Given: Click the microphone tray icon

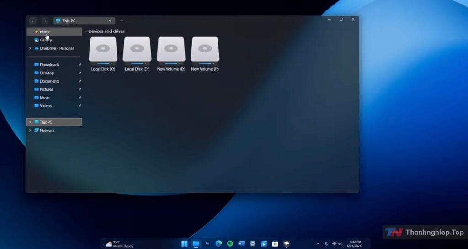Looking at the screenshot, I should (x=326, y=244).
